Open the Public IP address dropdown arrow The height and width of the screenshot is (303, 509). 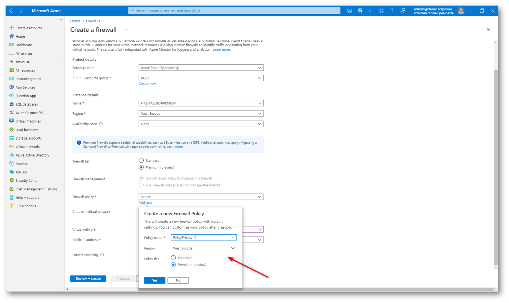(x=259, y=240)
